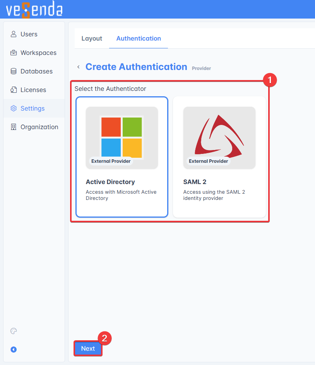
Task: Click the Licenses icon in sidebar
Action: pos(14,90)
